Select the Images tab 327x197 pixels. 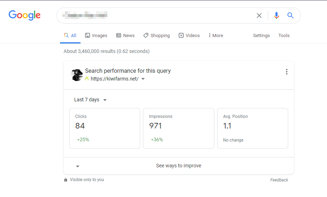96,35
